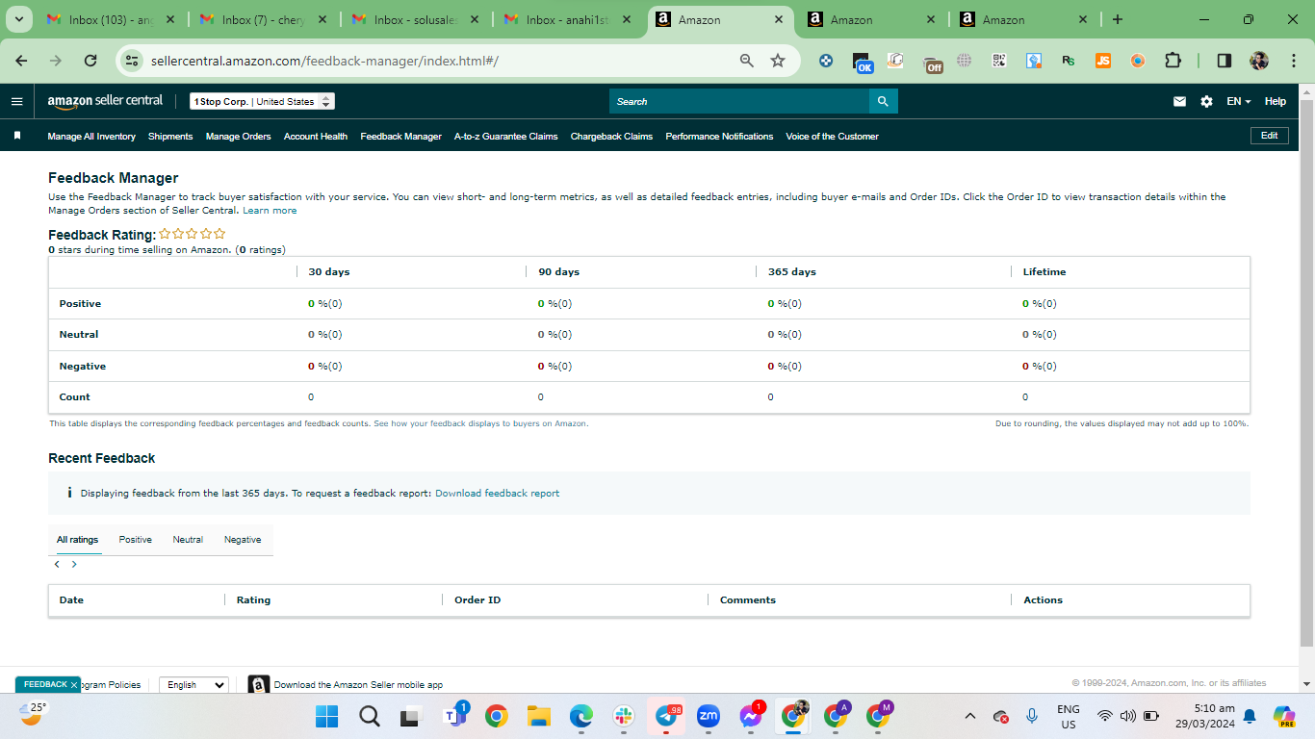Open the site information icon in address bar
This screenshot has width=1315, height=739.
coord(133,61)
